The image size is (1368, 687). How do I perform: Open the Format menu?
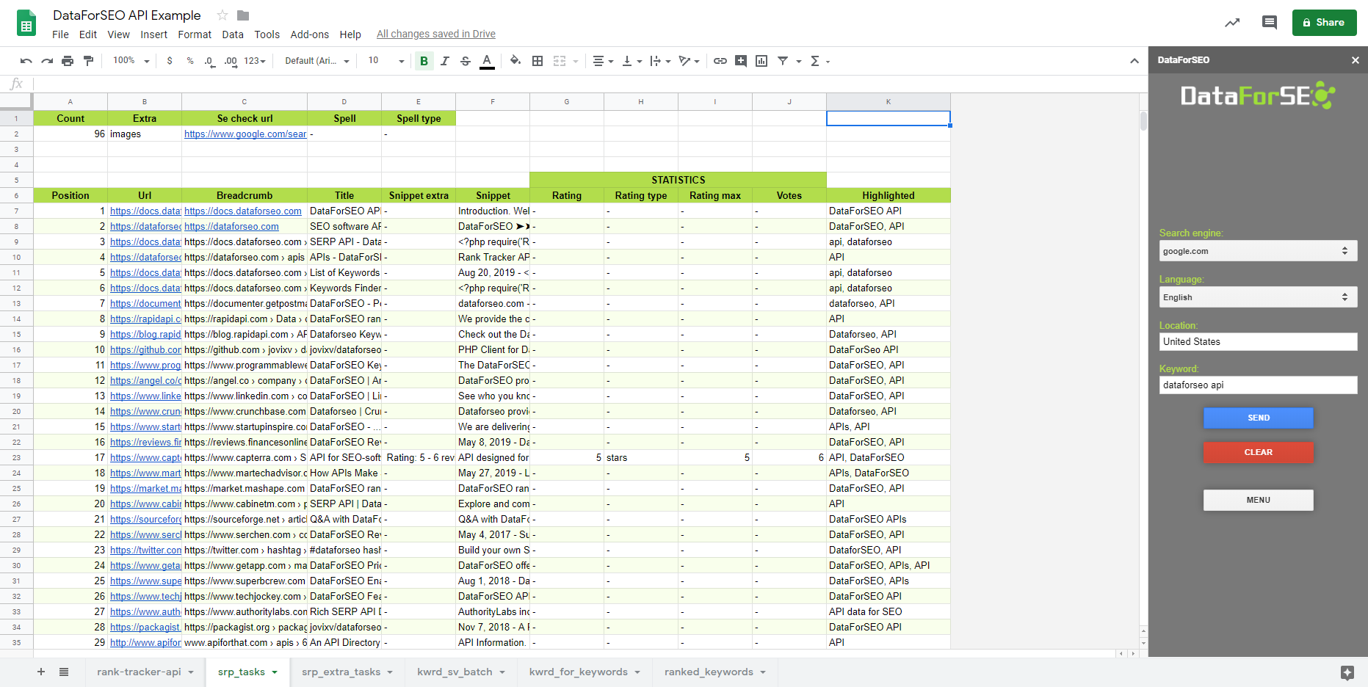tap(195, 34)
